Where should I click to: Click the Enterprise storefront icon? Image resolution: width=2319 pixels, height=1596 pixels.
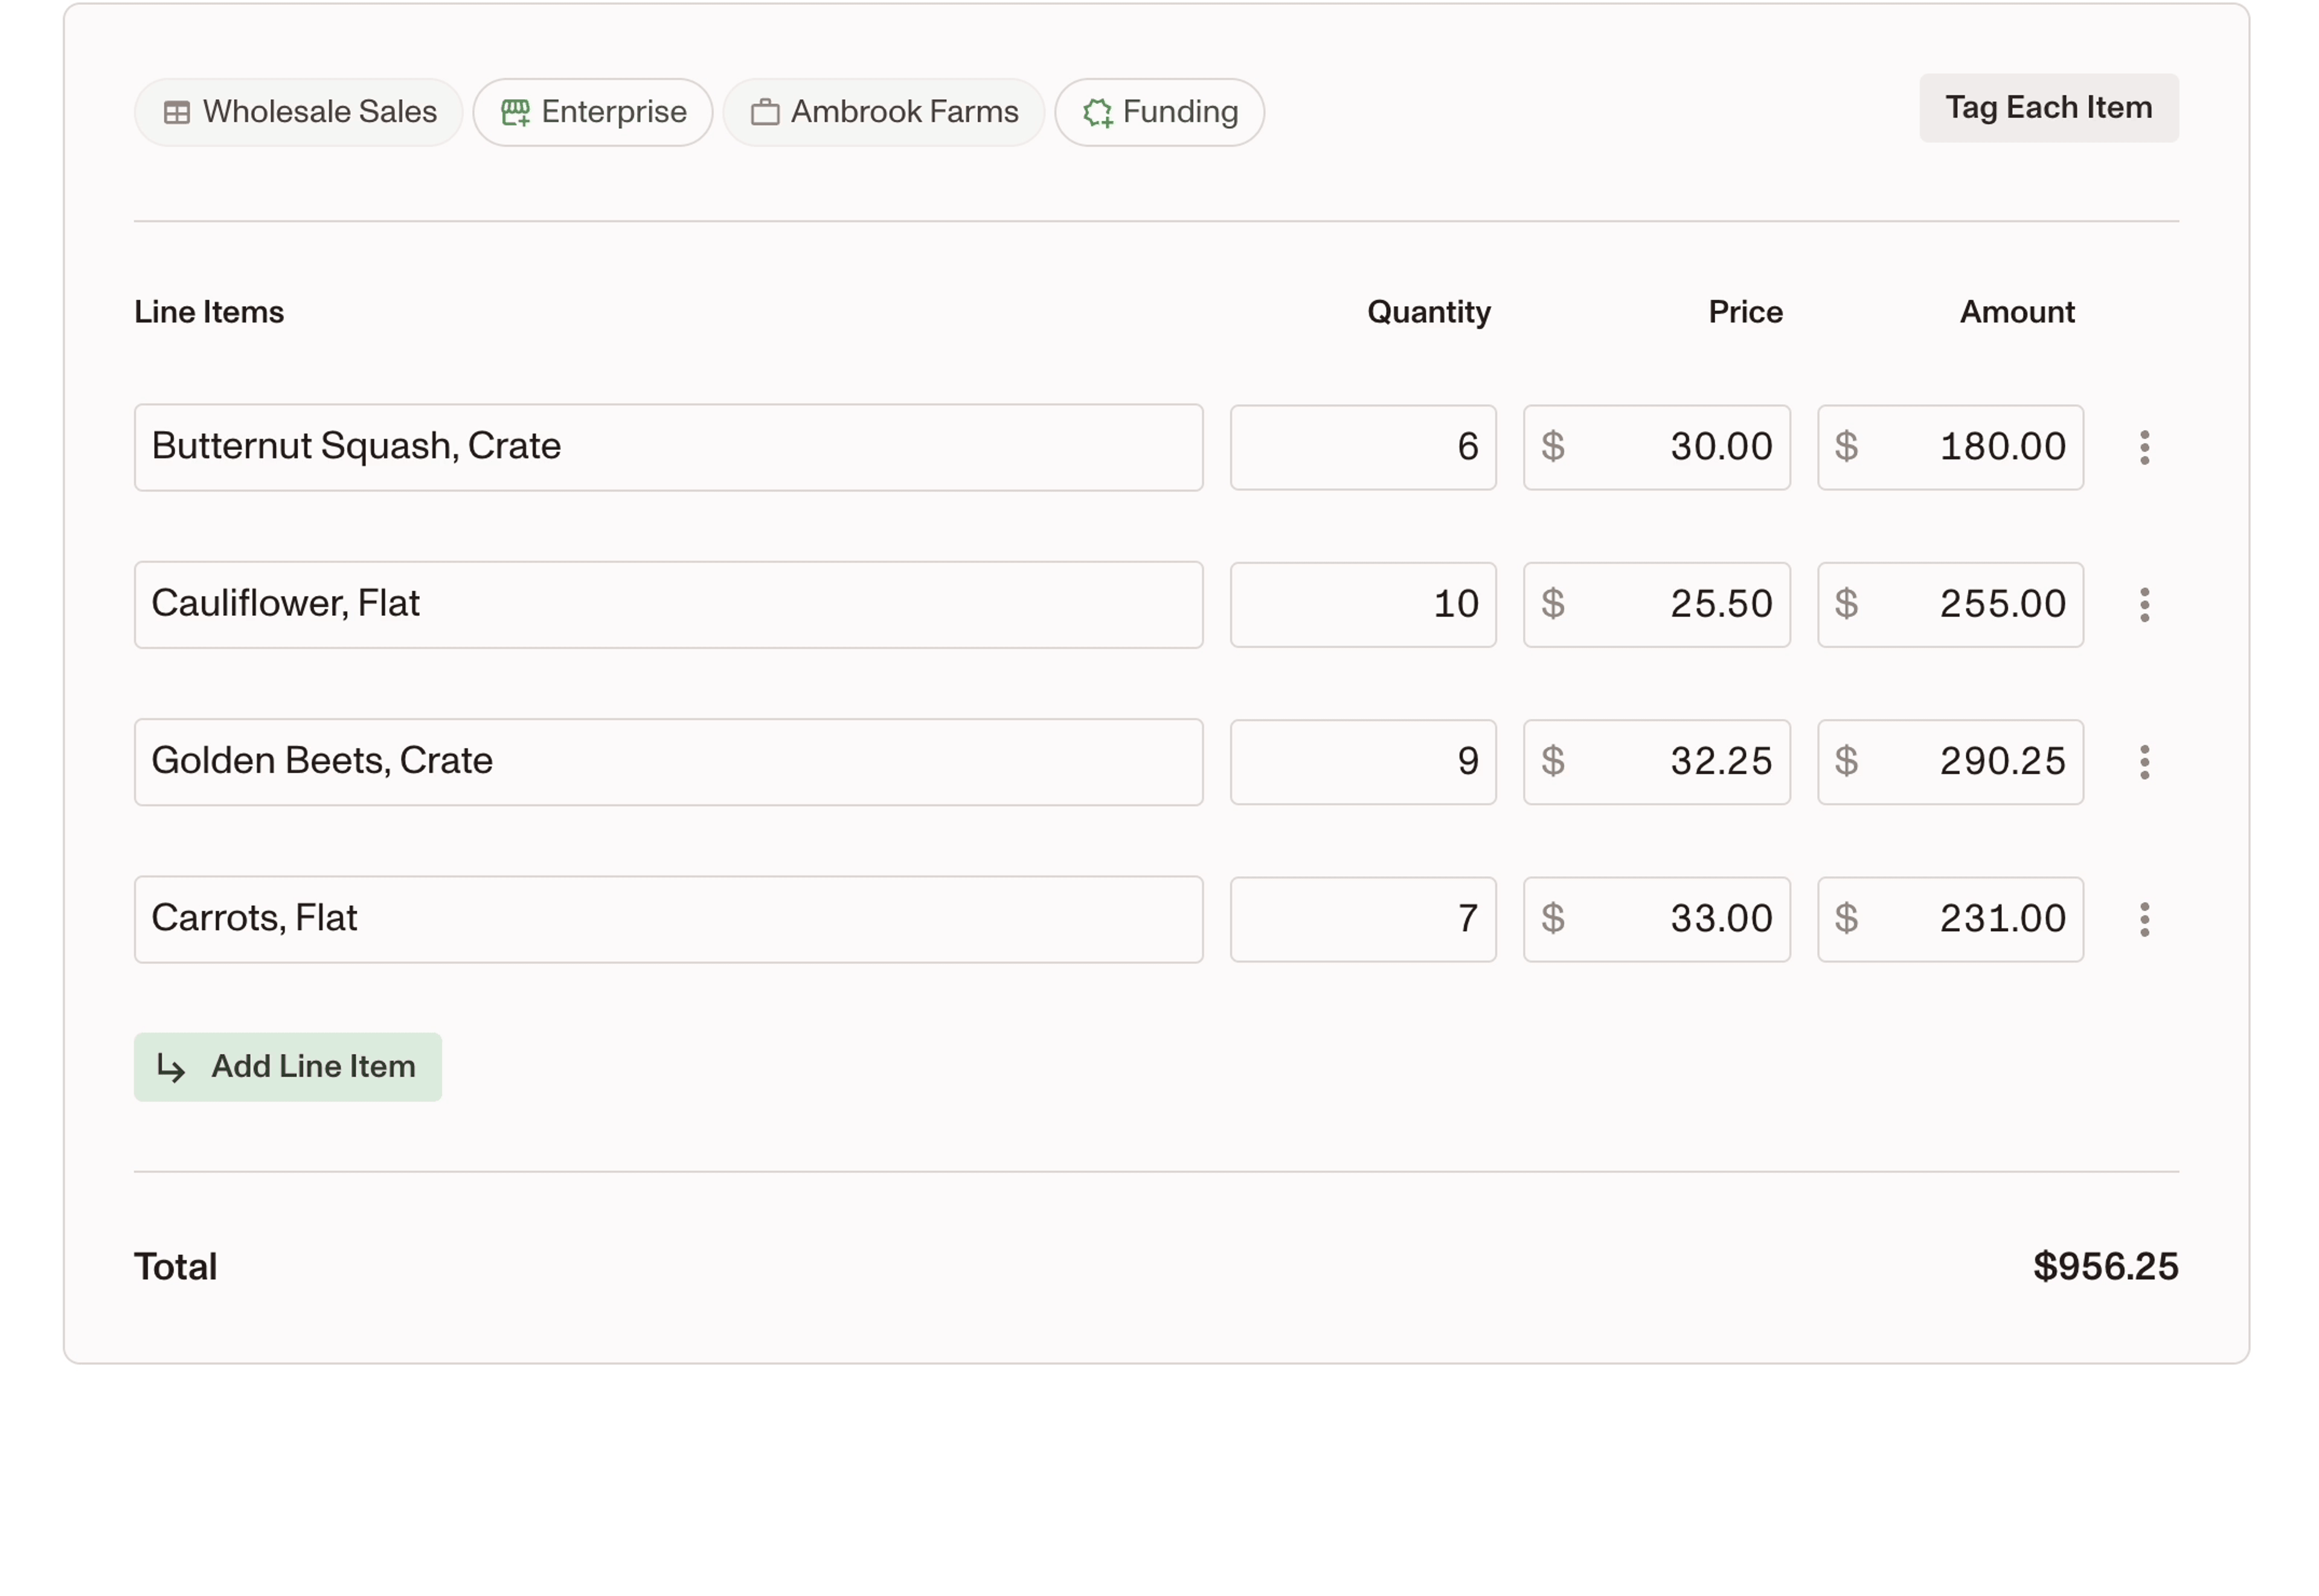(515, 113)
